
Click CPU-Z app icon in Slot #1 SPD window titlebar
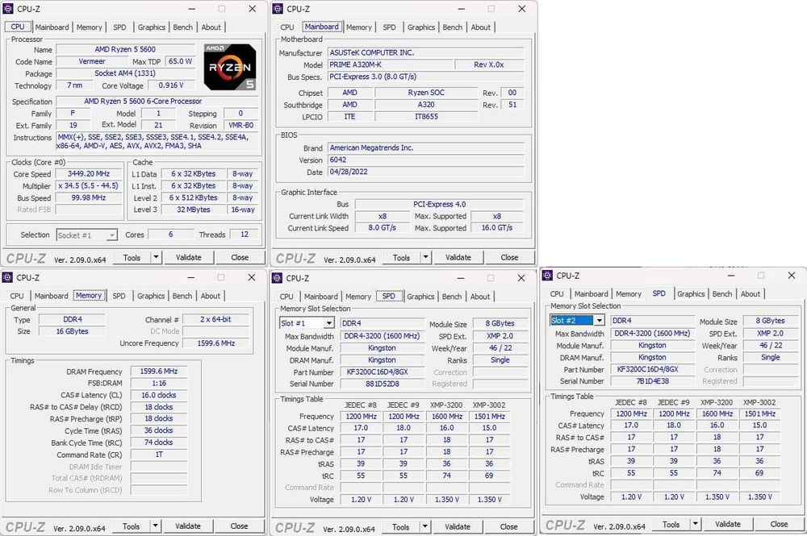[x=278, y=278]
